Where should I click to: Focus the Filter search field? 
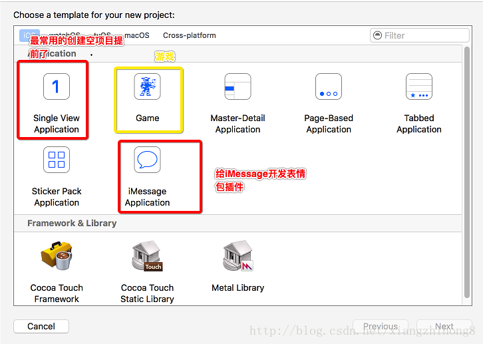(x=420, y=35)
